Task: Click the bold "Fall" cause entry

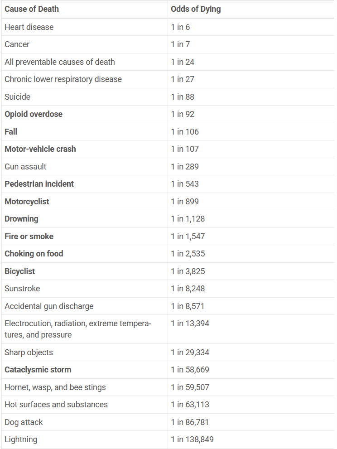Action: point(11,132)
